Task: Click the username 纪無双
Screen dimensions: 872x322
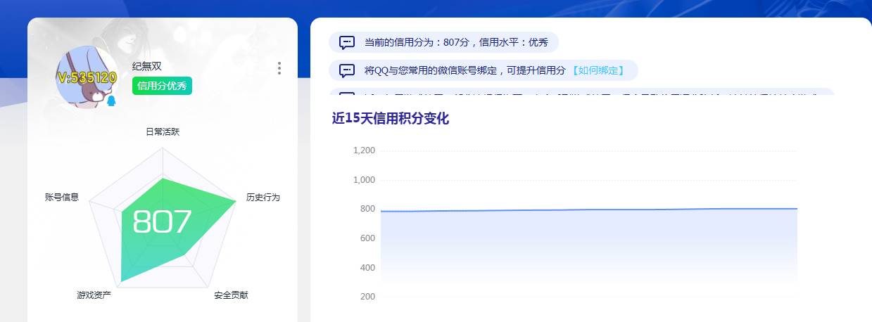Action: point(147,66)
